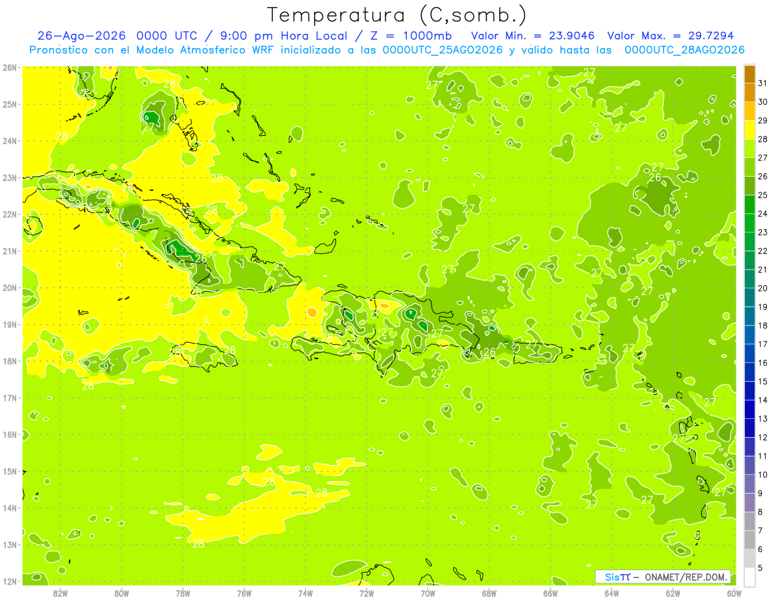Click the '25N' latitude label

[x=10, y=105]
